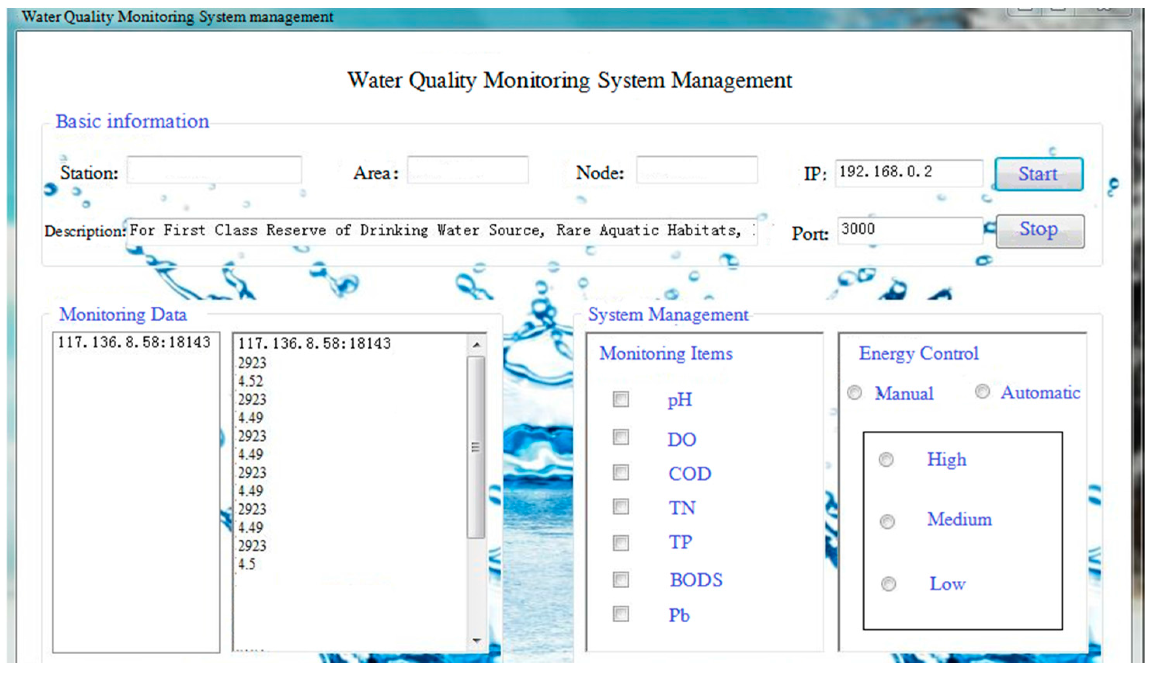
Task: Enable the pH monitoring checkbox
Action: pyautogui.click(x=621, y=399)
